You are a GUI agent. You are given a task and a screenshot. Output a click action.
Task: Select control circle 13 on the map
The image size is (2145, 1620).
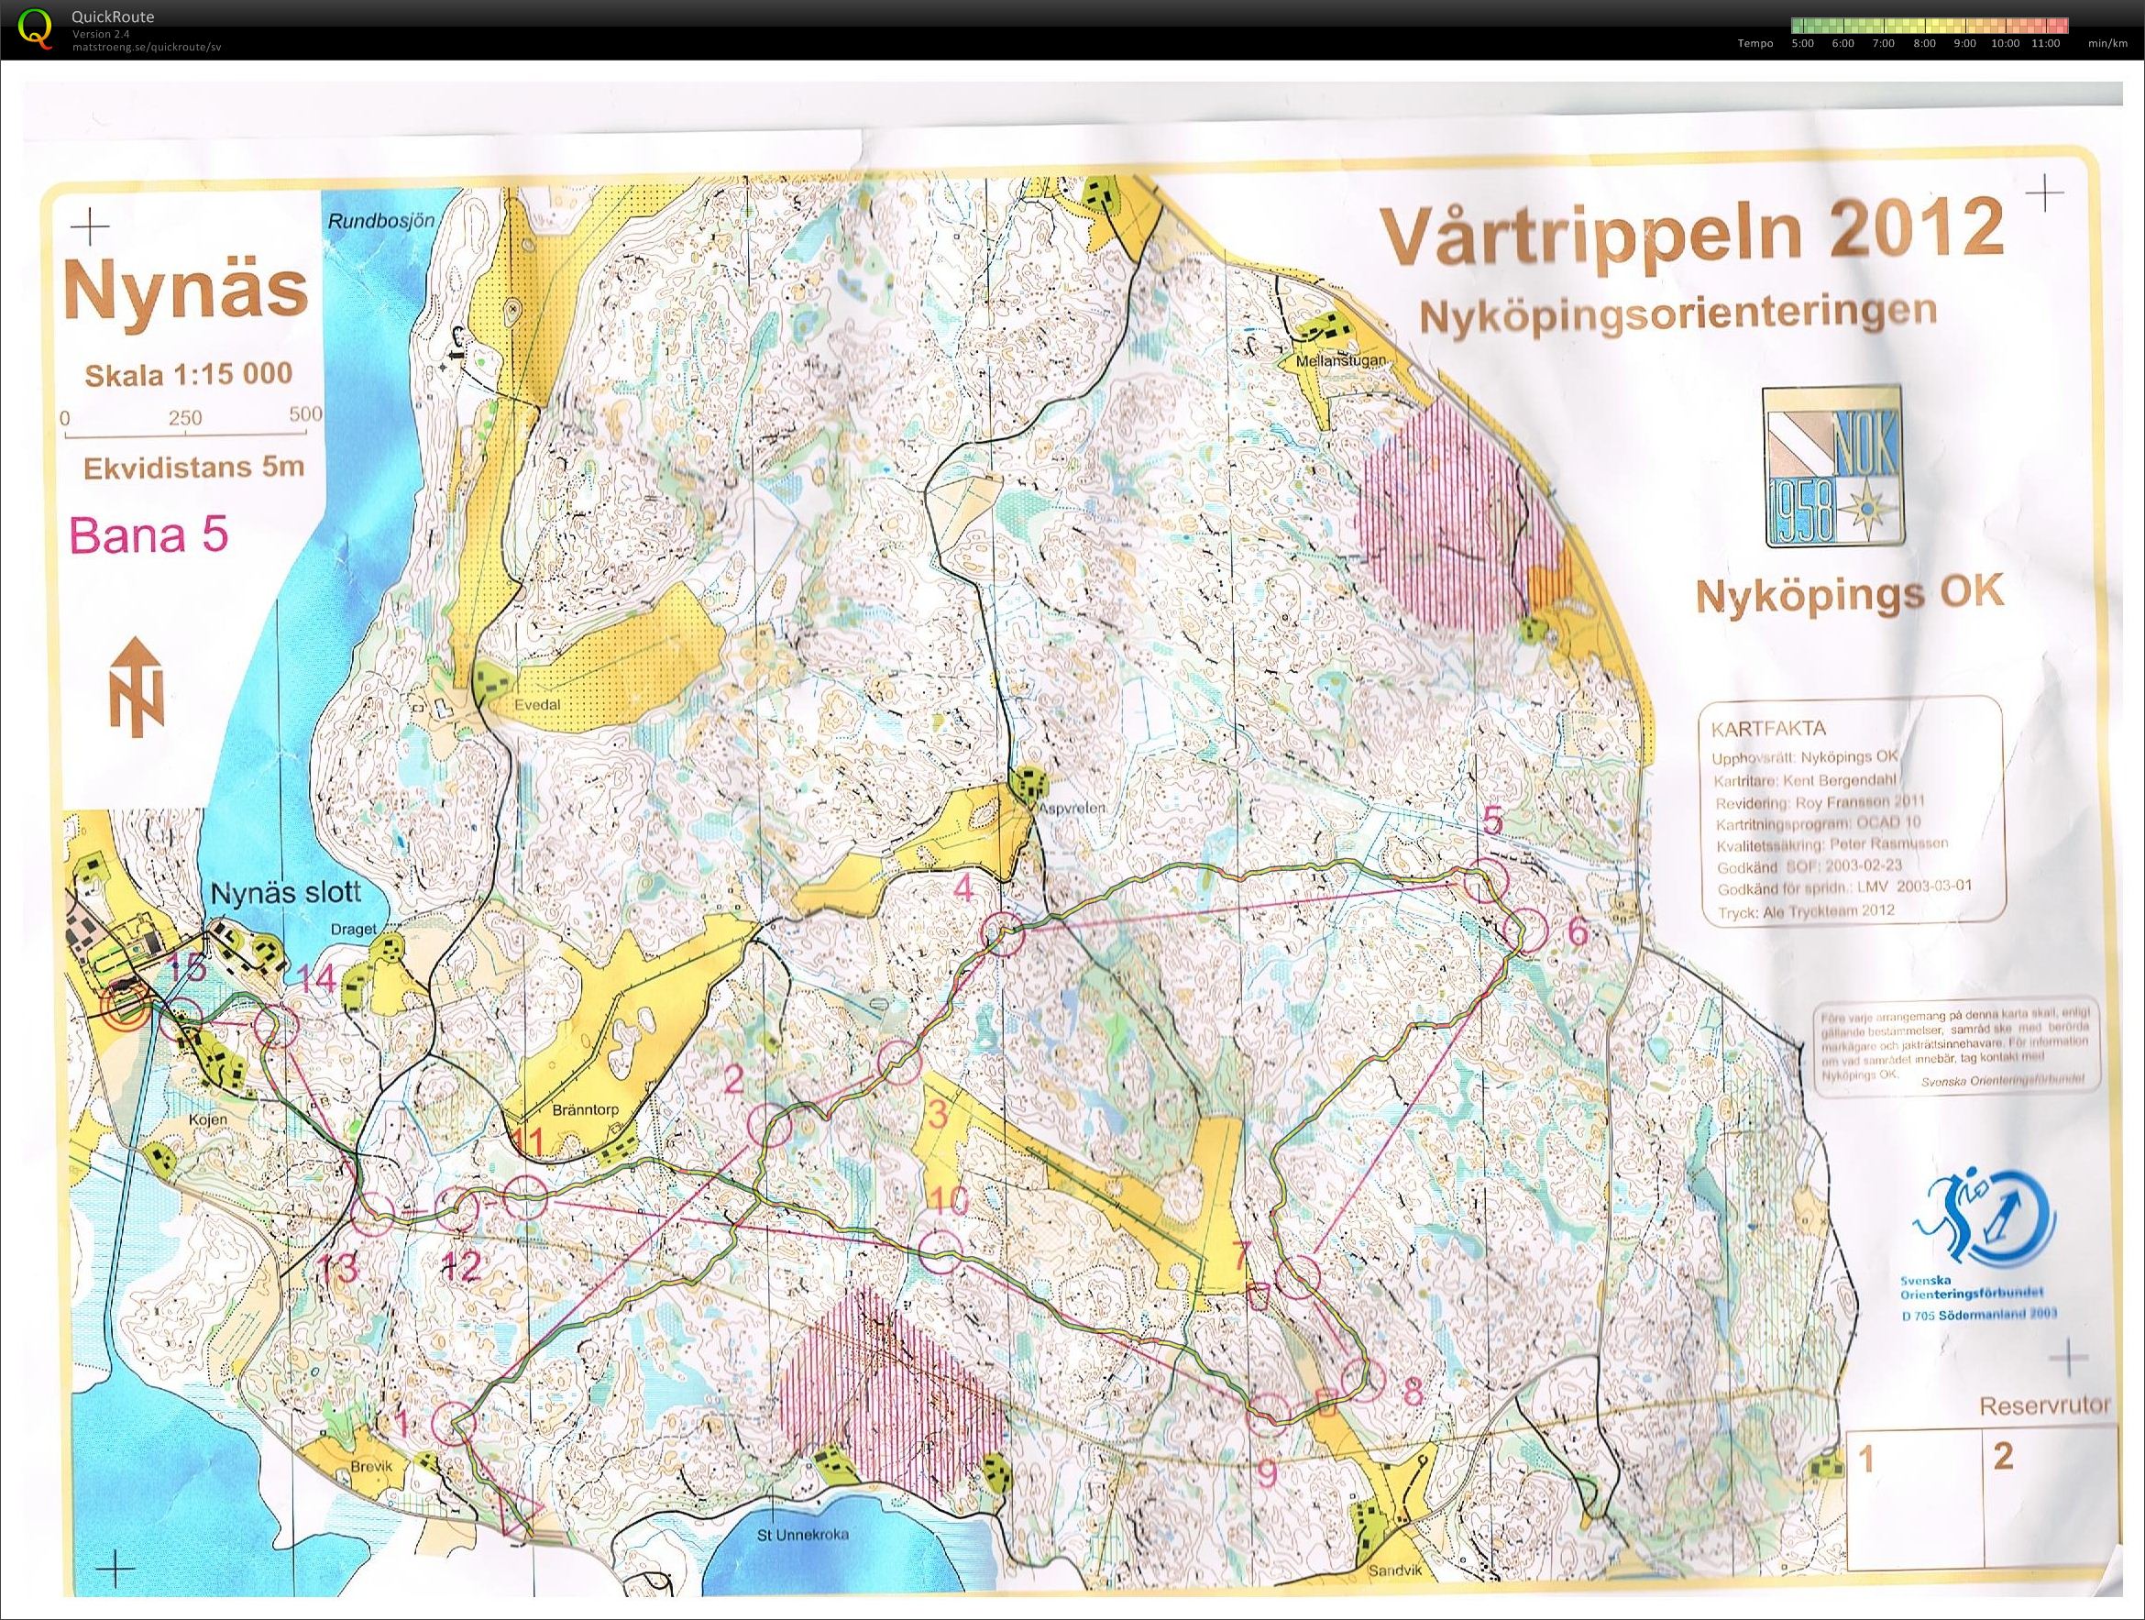(x=372, y=1214)
